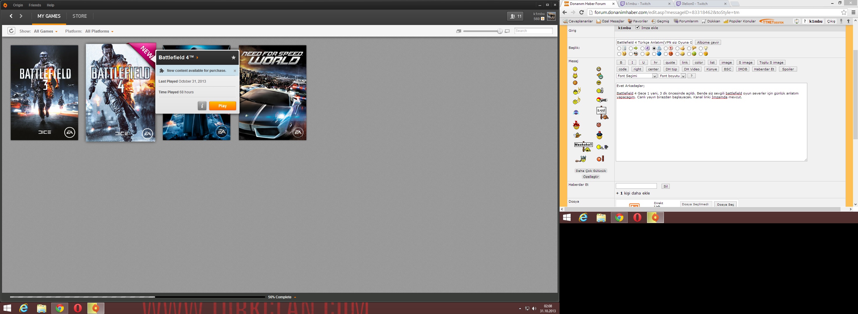Click the forum pin icon

point(841,21)
